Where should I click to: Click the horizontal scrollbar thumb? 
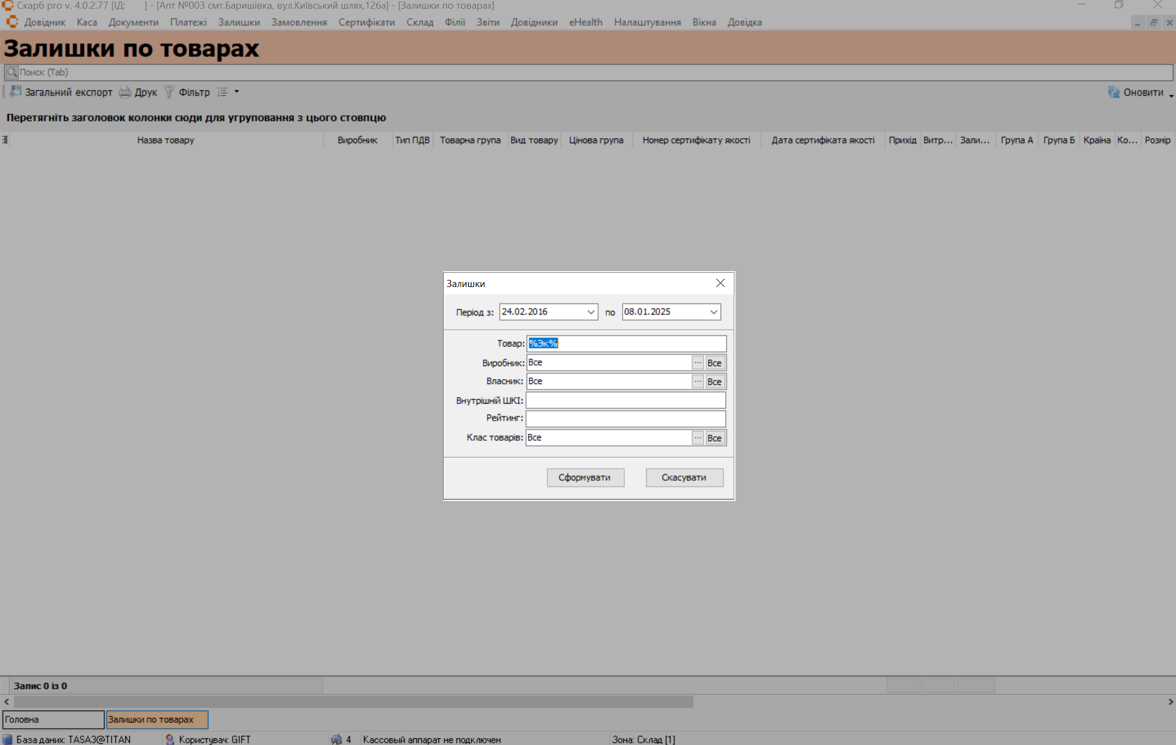click(353, 702)
